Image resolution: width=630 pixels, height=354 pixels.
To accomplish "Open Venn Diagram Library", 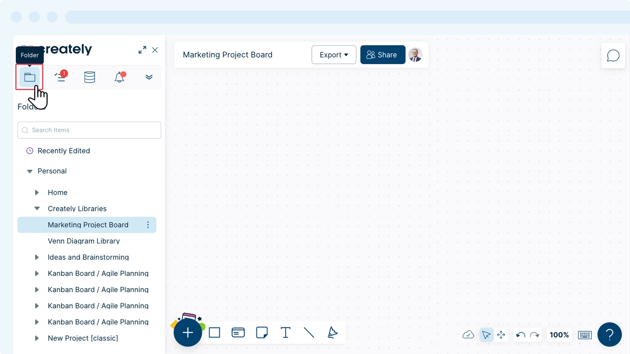I will [x=83, y=241].
